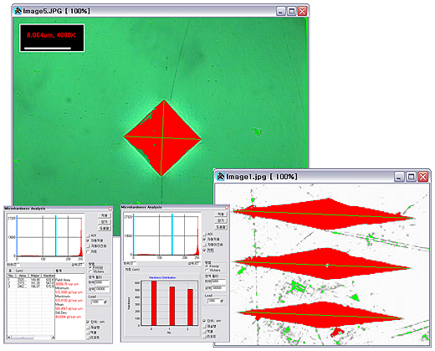This screenshot has height=351, width=435.
Task: Click the Major column header in results table
Action: (x=35, y=276)
